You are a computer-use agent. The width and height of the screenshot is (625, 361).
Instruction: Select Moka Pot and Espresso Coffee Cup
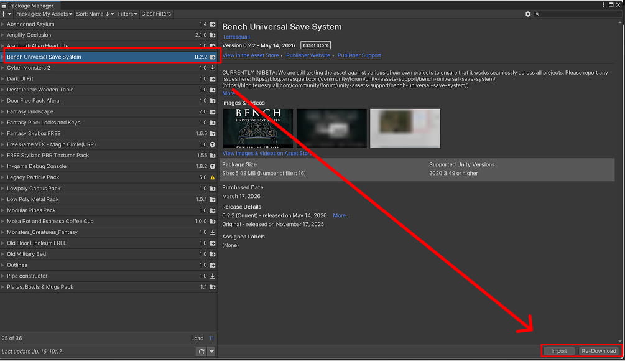[108, 222]
